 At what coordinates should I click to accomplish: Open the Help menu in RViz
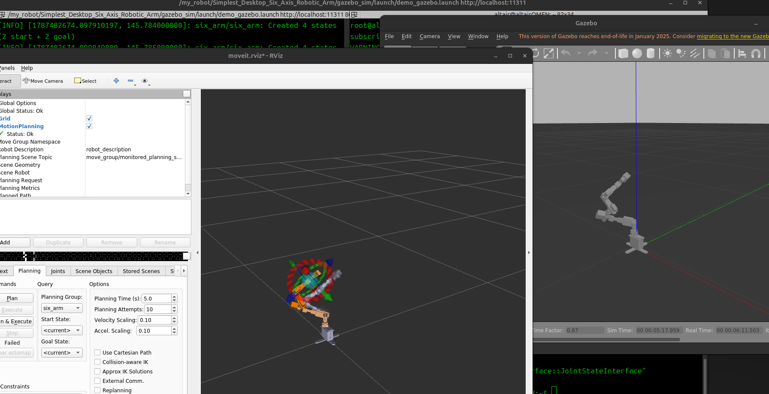tap(27, 68)
